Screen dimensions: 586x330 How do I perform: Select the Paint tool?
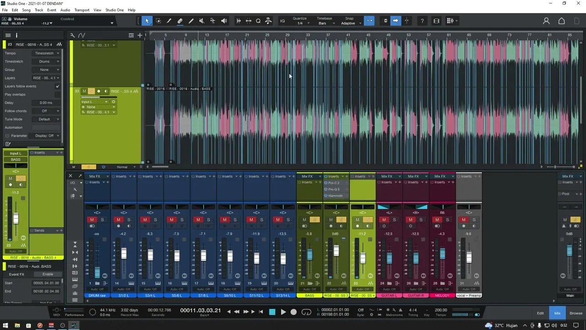[x=191, y=21]
